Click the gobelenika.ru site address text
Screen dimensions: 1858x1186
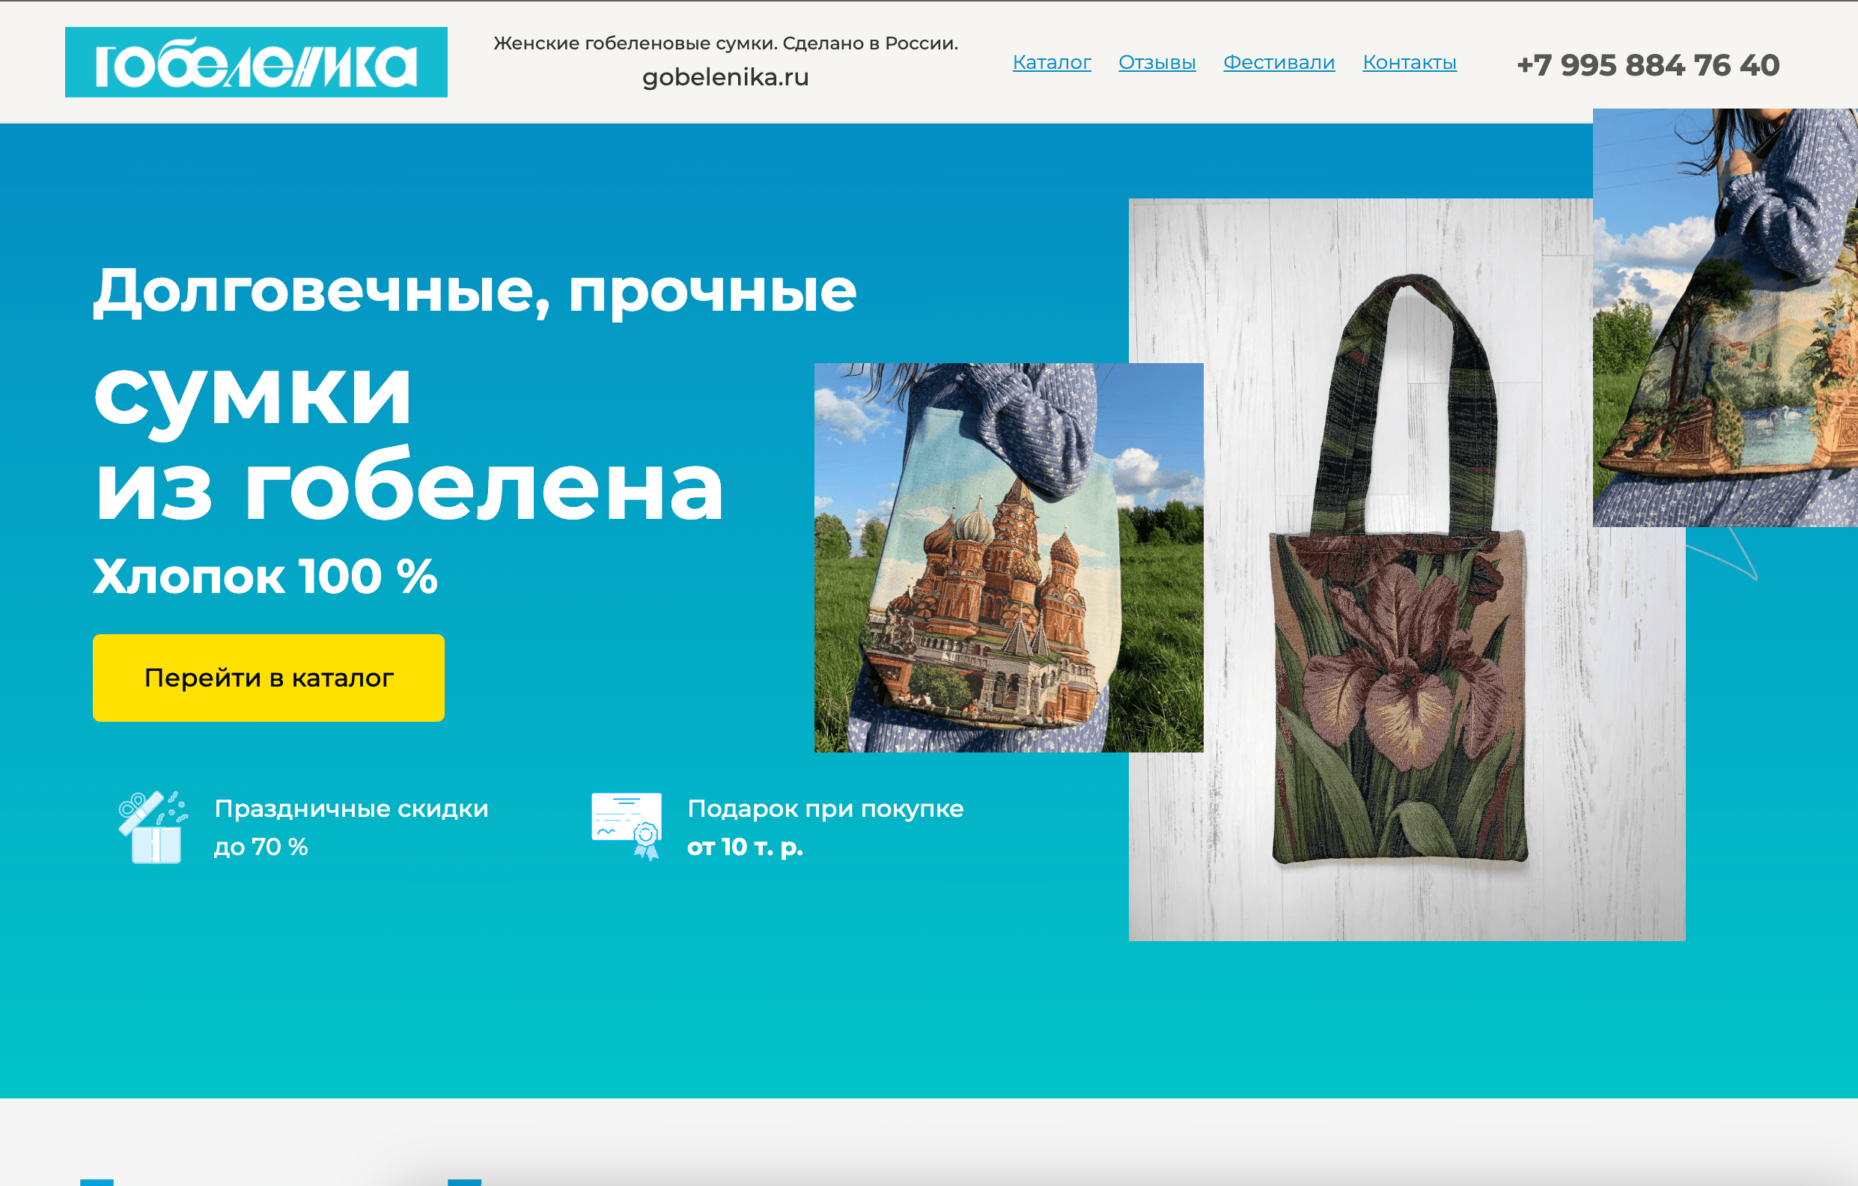pyautogui.click(x=725, y=76)
